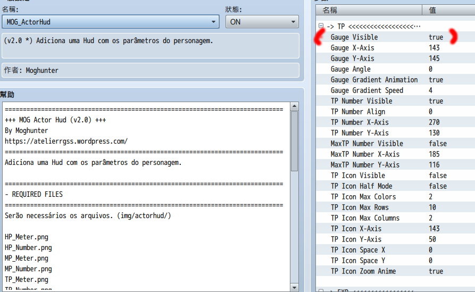Select the TP Icon Visible parameter
The height and width of the screenshot is (292, 475).
pyautogui.click(x=395, y=176)
